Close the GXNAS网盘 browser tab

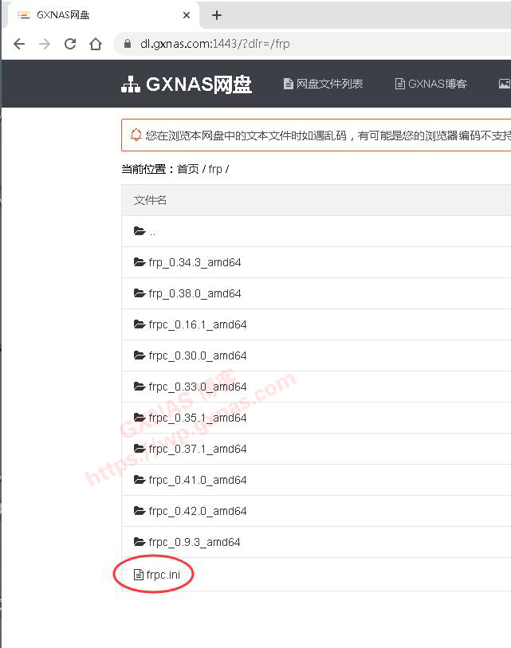pos(187,15)
